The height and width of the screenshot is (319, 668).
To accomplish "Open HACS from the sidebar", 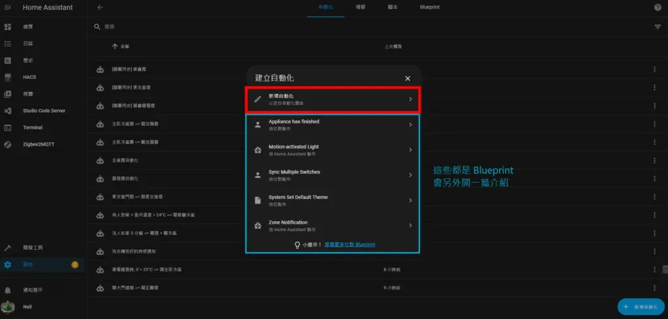I will click(29, 77).
